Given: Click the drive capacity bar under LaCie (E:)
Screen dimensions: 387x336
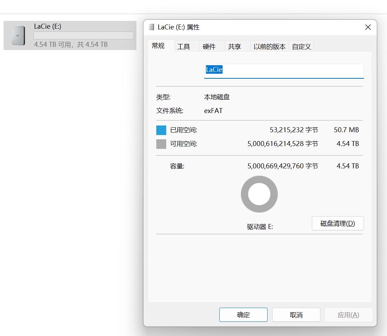Looking at the screenshot, I should [84, 35].
